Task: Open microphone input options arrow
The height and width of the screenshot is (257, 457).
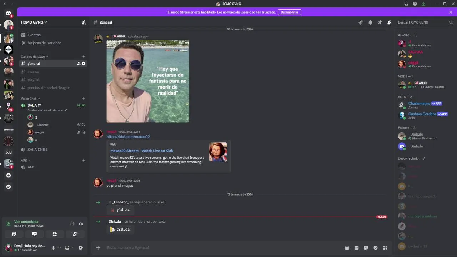Action: pyautogui.click(x=59, y=248)
